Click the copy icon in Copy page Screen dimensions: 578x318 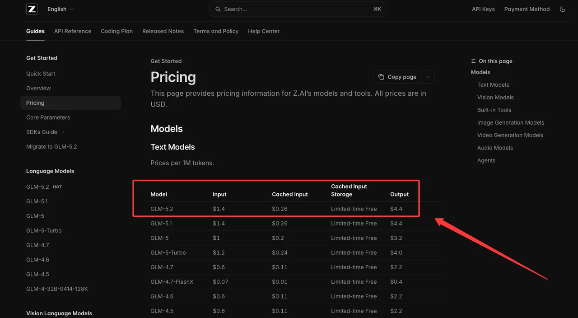point(382,77)
